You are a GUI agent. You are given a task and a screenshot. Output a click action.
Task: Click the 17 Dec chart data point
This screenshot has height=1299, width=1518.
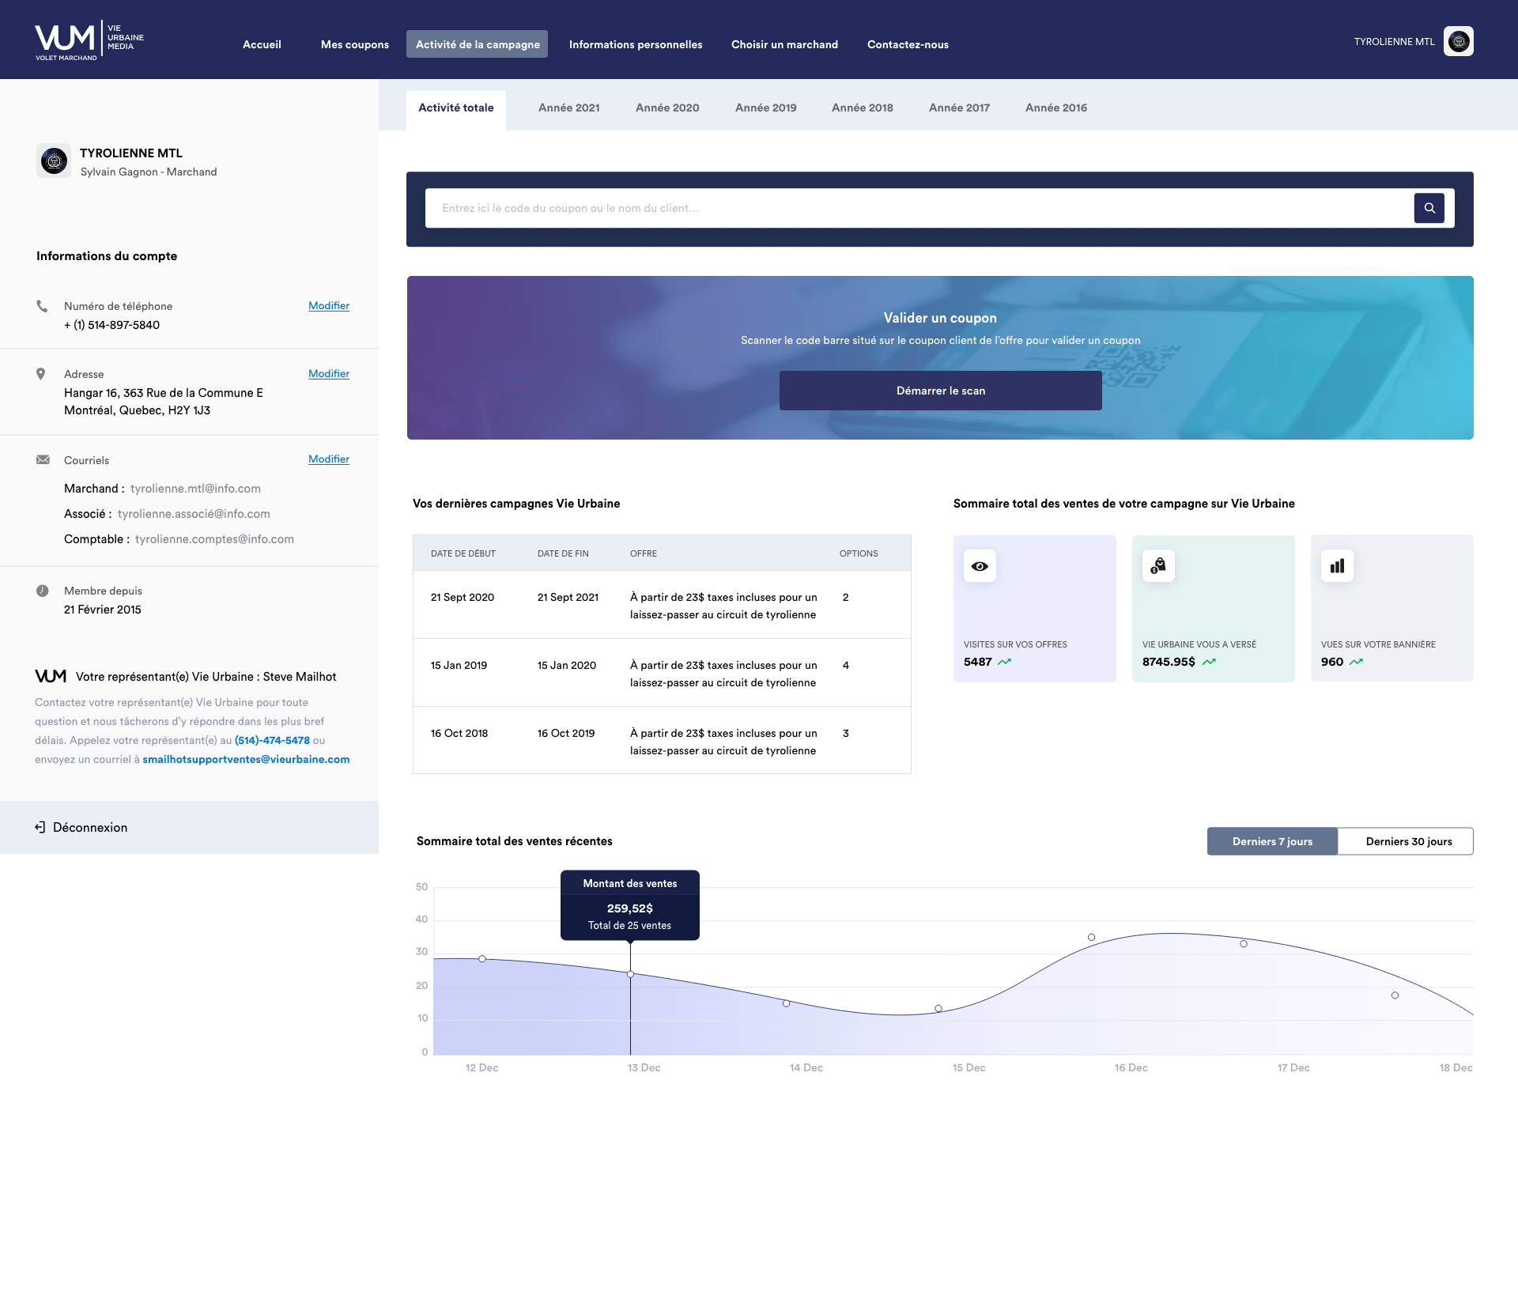click(x=1244, y=944)
